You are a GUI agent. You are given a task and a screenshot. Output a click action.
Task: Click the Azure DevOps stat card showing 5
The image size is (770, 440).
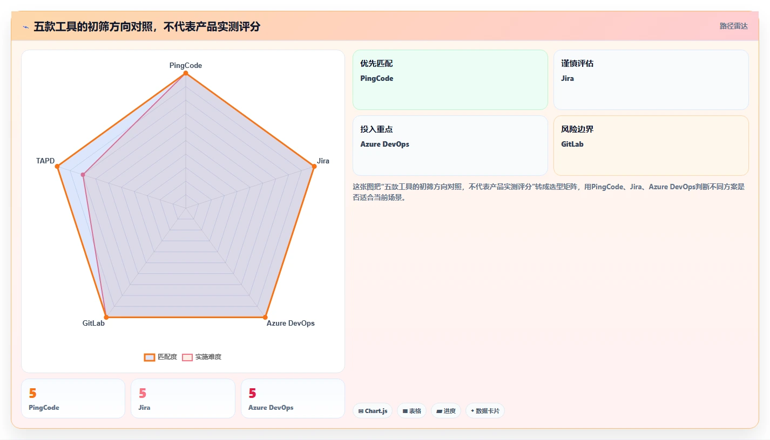click(x=293, y=398)
